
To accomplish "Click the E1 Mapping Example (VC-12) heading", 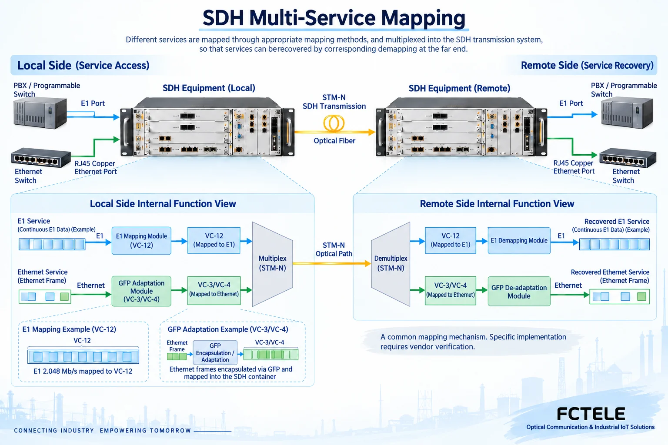I will (x=69, y=329).
